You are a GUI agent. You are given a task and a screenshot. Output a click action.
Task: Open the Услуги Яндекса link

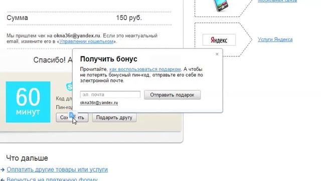pos(275,39)
